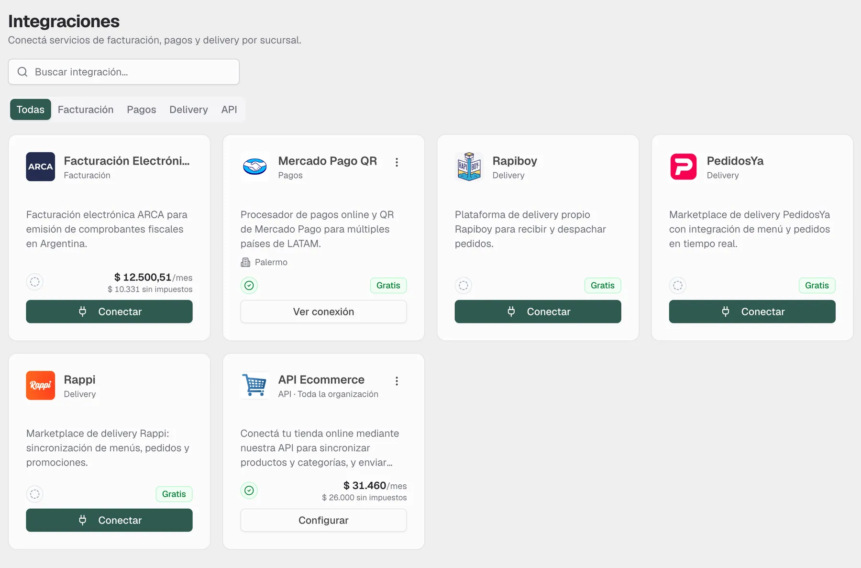Image resolution: width=861 pixels, height=568 pixels.
Task: Click the API Ecommerce card title
Action: point(321,379)
